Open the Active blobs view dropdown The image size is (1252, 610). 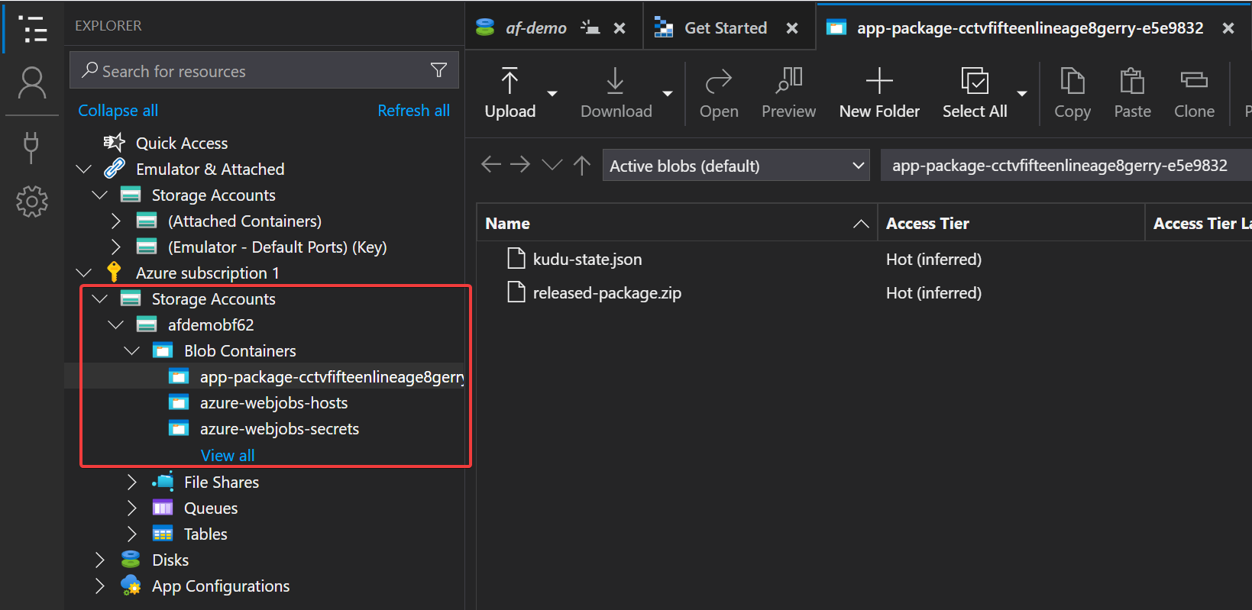[x=736, y=166]
